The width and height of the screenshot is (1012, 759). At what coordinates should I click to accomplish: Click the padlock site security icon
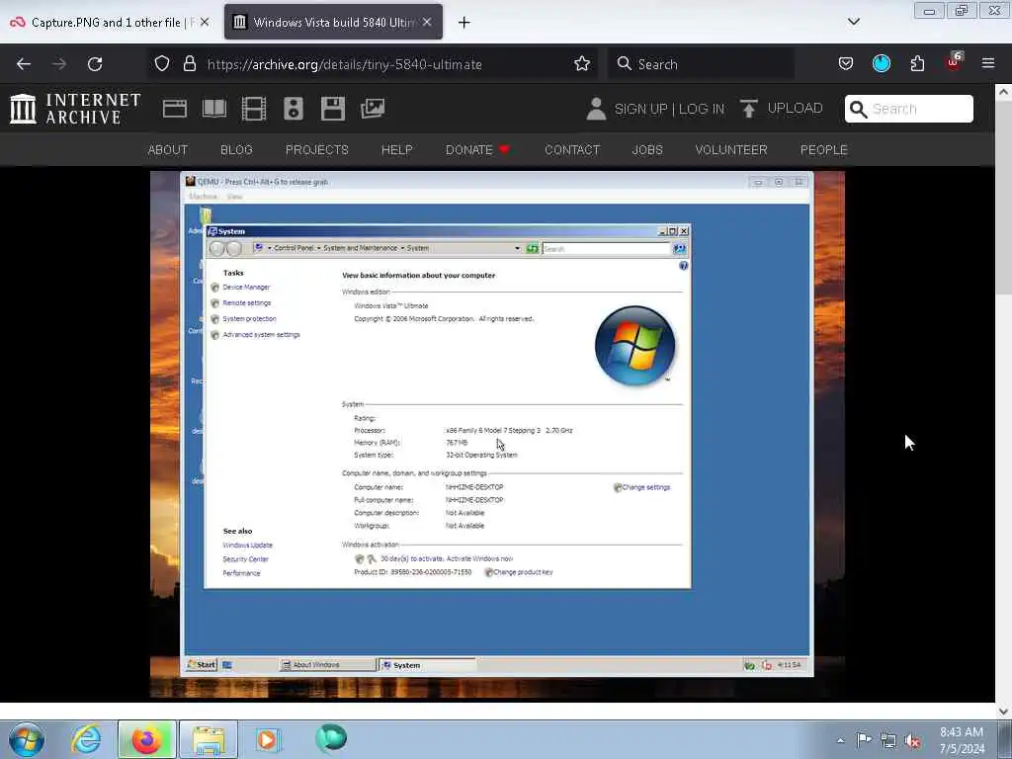(189, 63)
